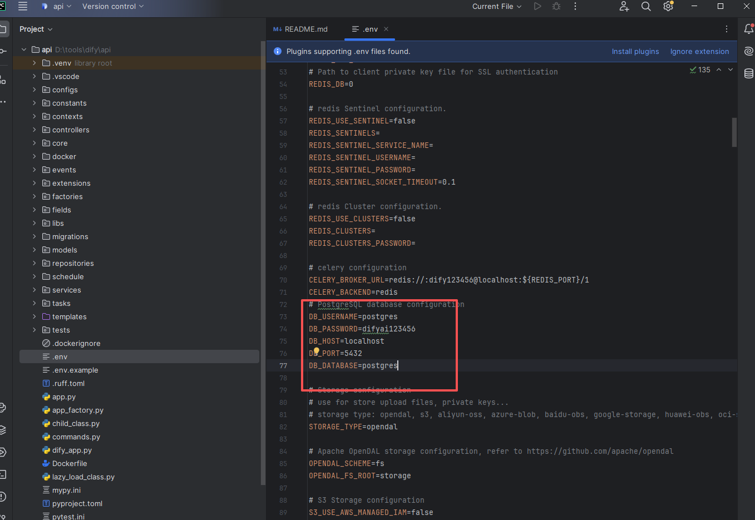Go to next highlighted problem arrow

coord(731,70)
